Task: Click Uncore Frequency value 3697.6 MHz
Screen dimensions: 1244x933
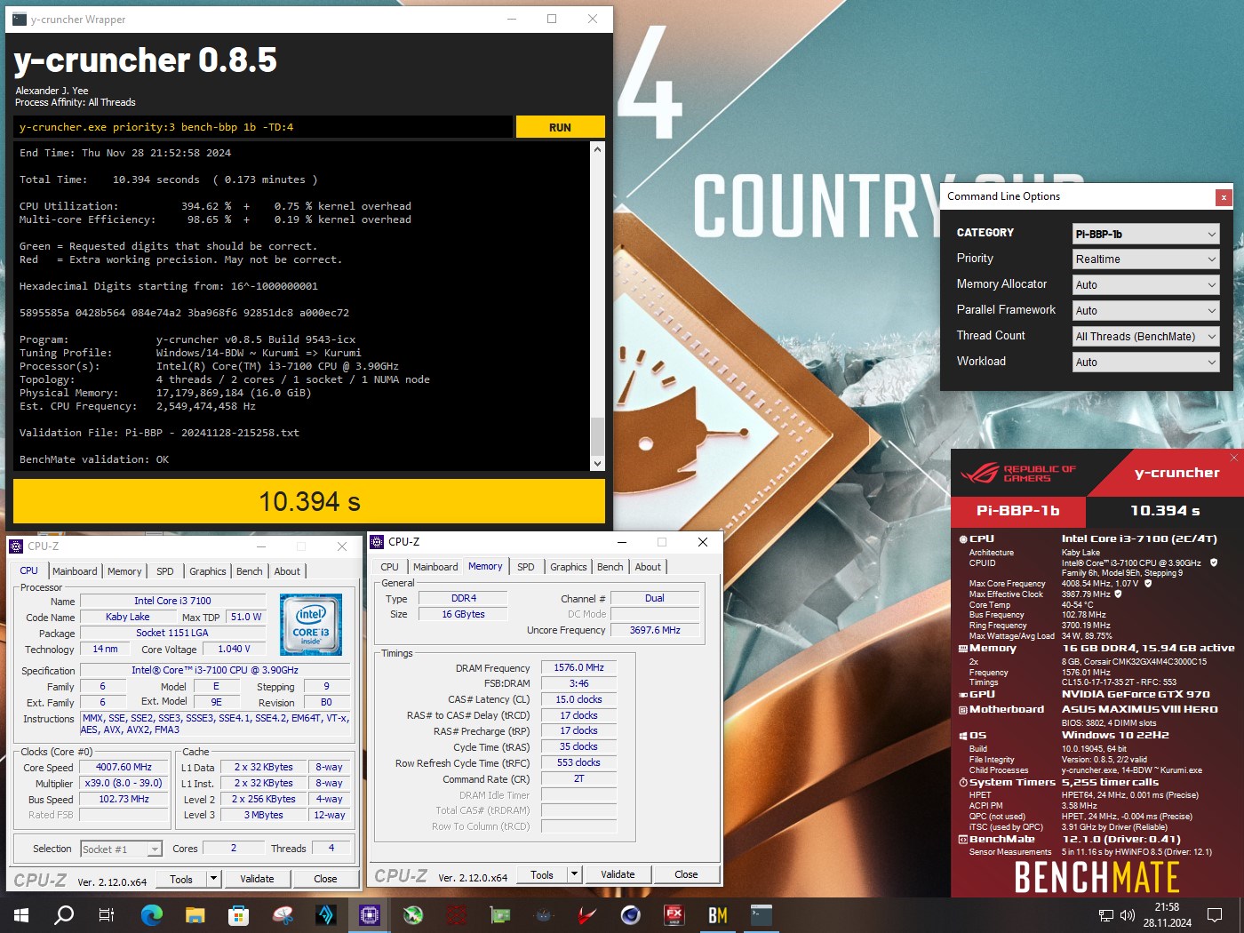Action: [x=655, y=630]
